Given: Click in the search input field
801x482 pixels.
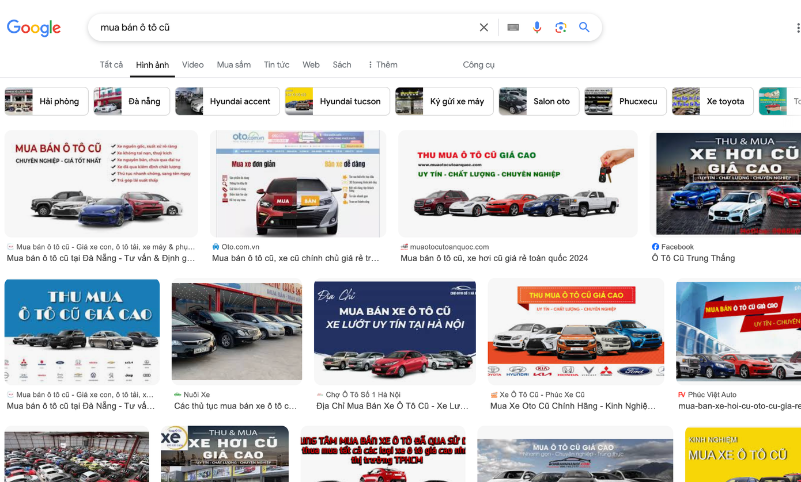Looking at the screenshot, I should pyautogui.click(x=282, y=28).
